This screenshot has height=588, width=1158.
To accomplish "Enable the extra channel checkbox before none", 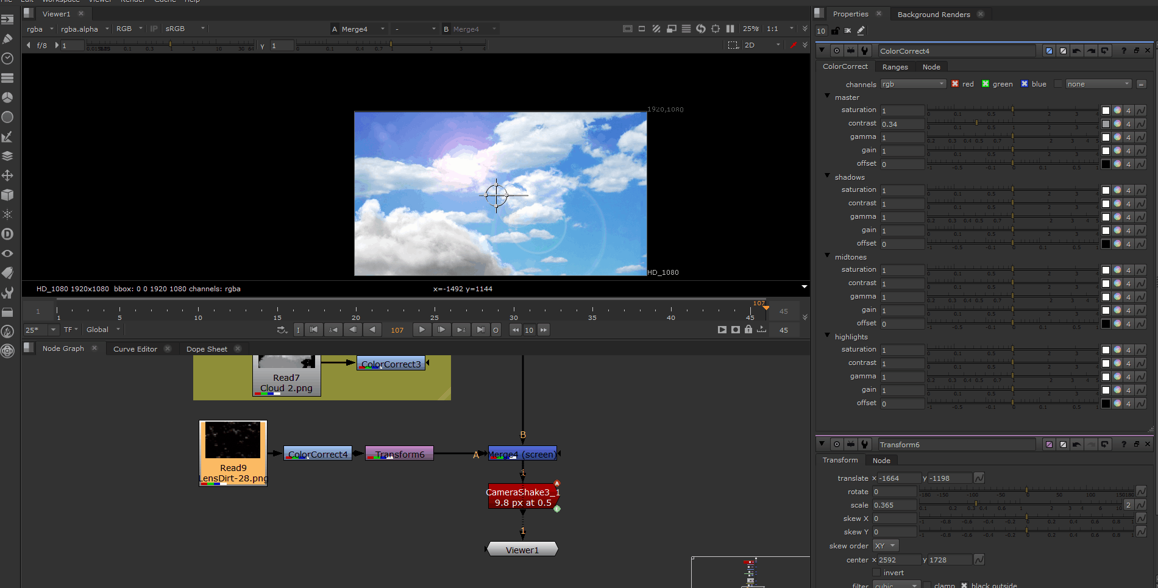I will (1058, 84).
